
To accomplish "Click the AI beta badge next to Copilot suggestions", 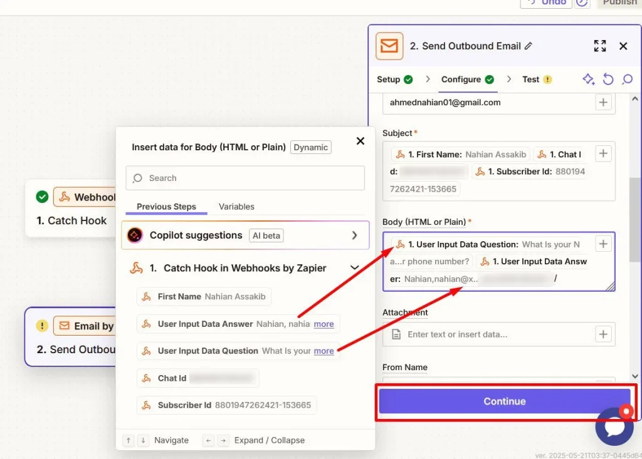I will (266, 235).
